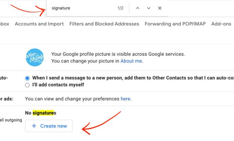Click the Create new signature button
Viewport: 234px width, 141px height.
[49, 126]
